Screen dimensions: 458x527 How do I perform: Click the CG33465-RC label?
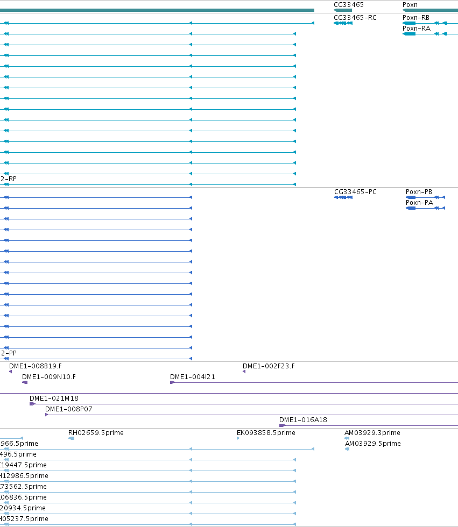click(x=355, y=17)
